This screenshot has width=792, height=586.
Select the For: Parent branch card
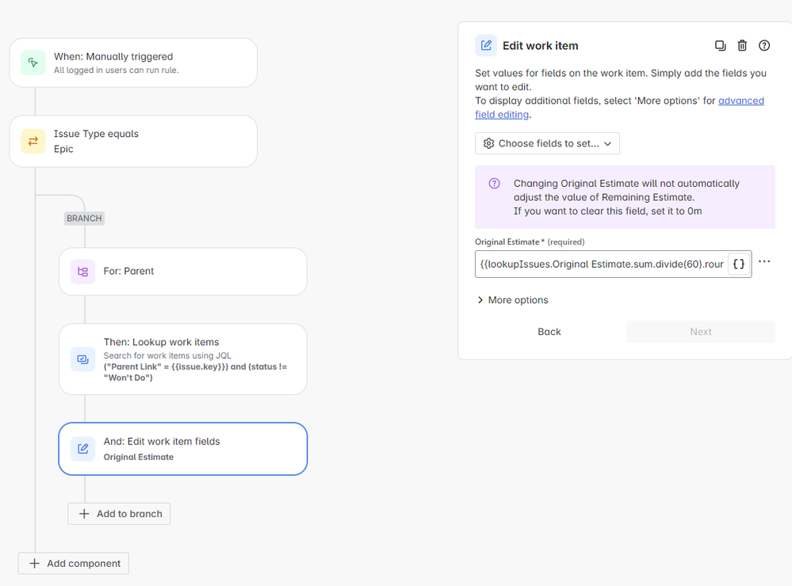(x=183, y=272)
